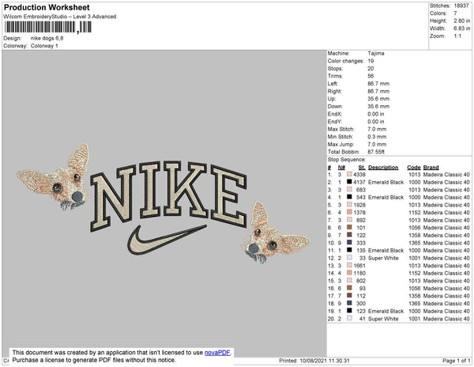Select the Colors value "7"
This screenshot has width=474, height=367.
point(455,13)
